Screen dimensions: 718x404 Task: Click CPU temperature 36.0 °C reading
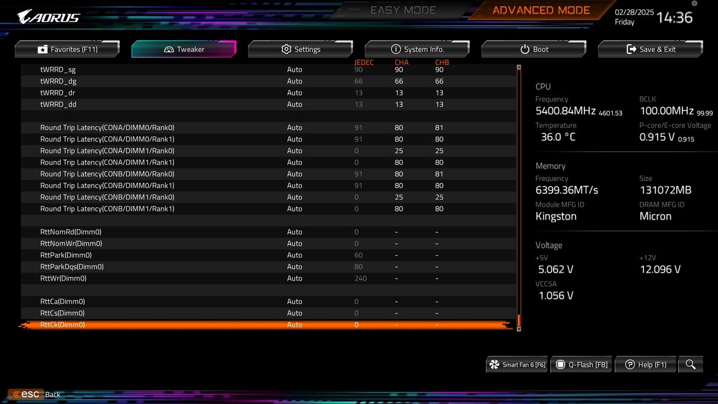[x=558, y=137]
